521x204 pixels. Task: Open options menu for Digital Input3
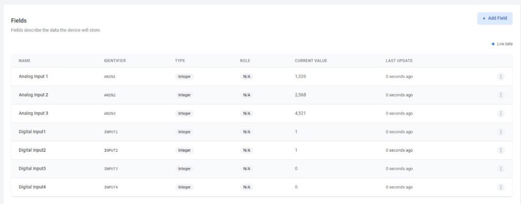tap(501, 168)
